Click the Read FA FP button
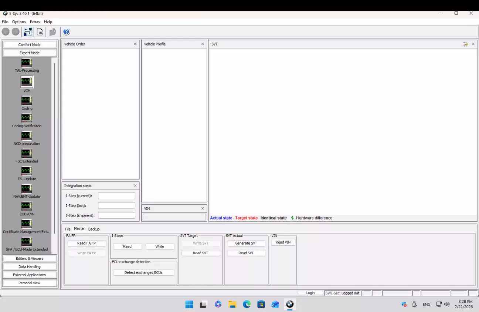 pyautogui.click(x=86, y=243)
